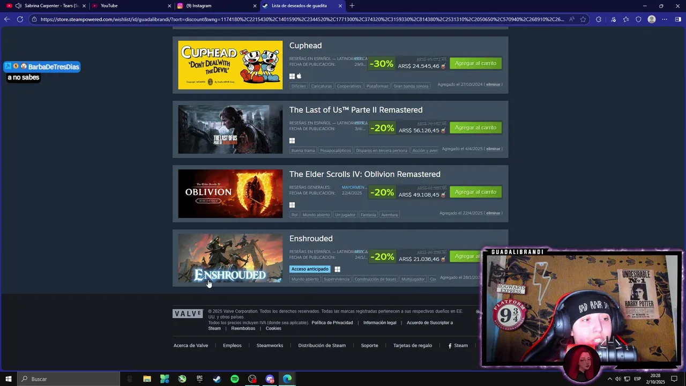Screen dimensions: 686x386
Task: Go back with the browser back arrow
Action: tap(7, 19)
